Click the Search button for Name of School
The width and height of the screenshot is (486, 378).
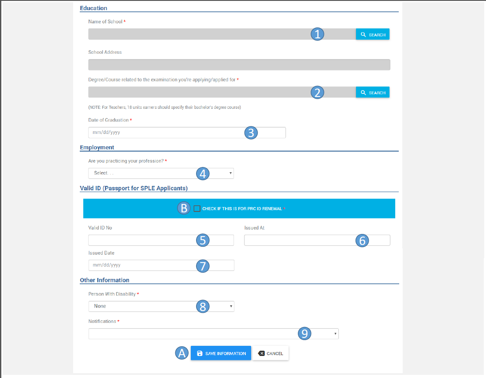pyautogui.click(x=373, y=34)
